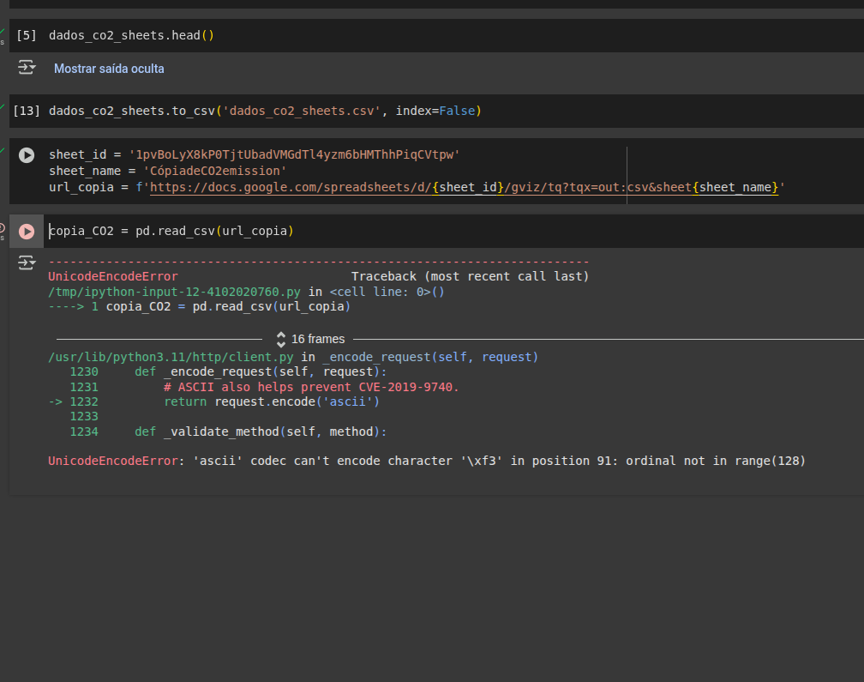
Task: Click line 1230 'def _encode_request(self, request):'
Action: pos(228,372)
